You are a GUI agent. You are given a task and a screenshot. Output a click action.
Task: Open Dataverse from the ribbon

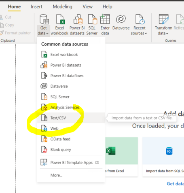pyautogui.click(x=121, y=19)
